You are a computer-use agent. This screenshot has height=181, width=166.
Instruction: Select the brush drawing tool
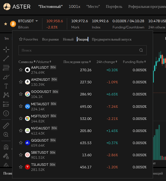click(6, 77)
